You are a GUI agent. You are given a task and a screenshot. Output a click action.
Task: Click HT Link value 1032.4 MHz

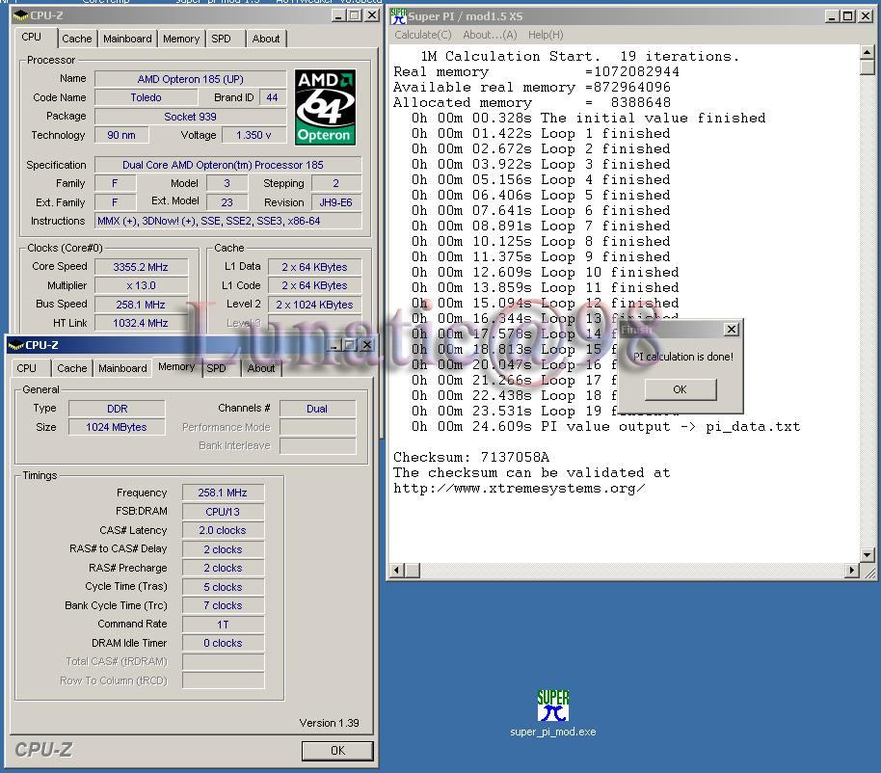(x=141, y=323)
